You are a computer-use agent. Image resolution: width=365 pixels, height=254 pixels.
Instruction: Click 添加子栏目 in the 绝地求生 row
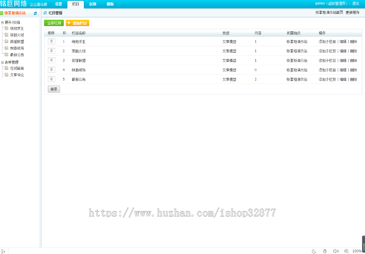pyautogui.click(x=327, y=42)
